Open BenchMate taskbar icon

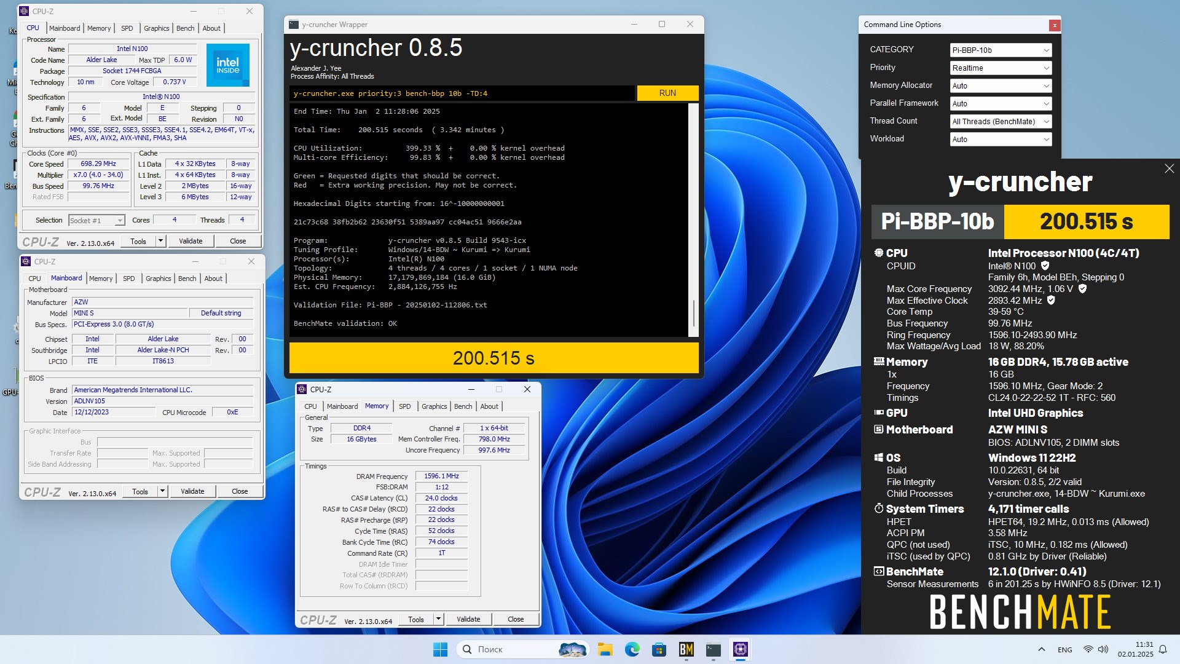point(686,649)
